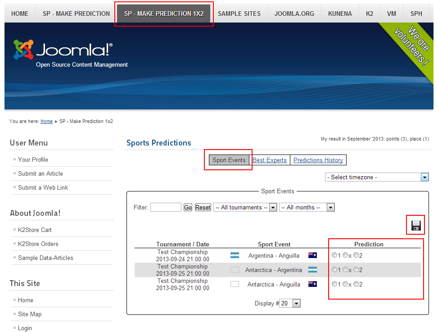Screen dimensions: 438x332
Task: Switch to Predictions History tab
Action: click(318, 160)
